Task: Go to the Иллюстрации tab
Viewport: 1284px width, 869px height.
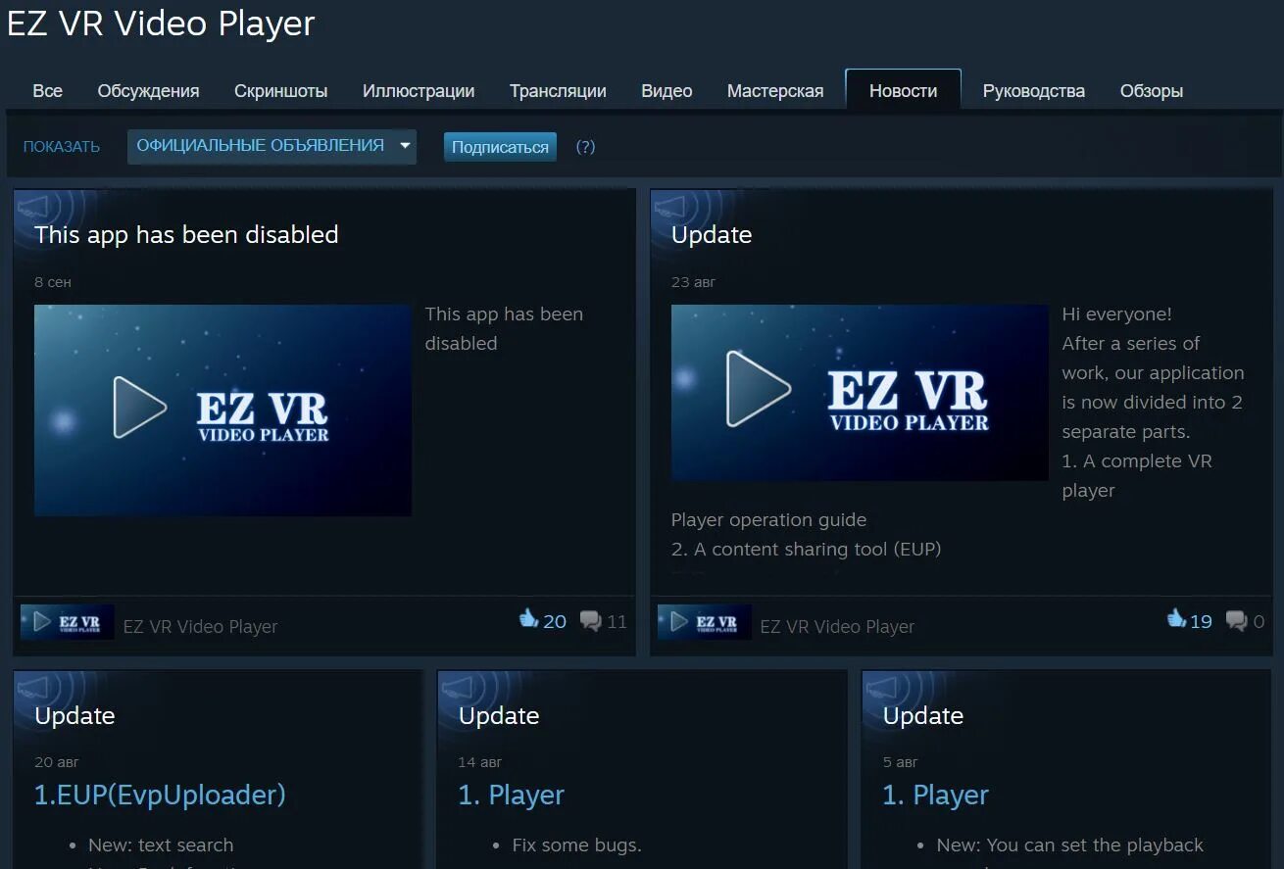Action: pos(419,91)
